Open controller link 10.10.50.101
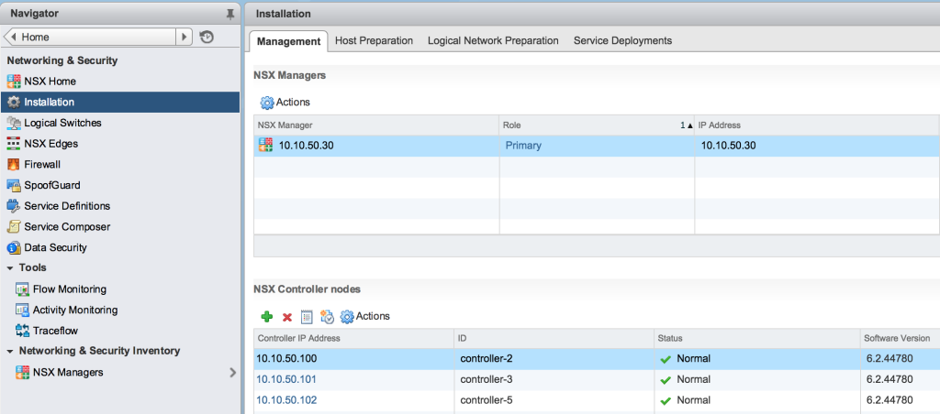Viewport: 940px width, 414px height. pyautogui.click(x=286, y=379)
